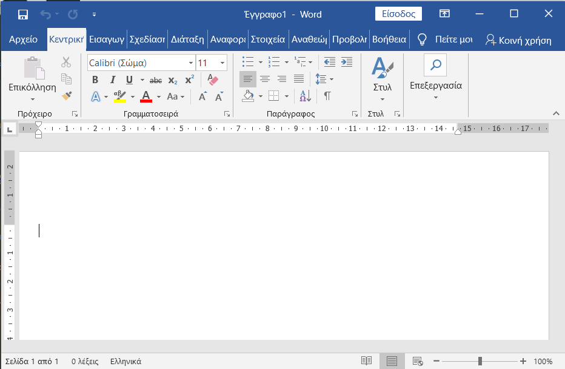Save the document with the floppy disk icon
Screen dimensions: 565x369
pyautogui.click(x=22, y=15)
